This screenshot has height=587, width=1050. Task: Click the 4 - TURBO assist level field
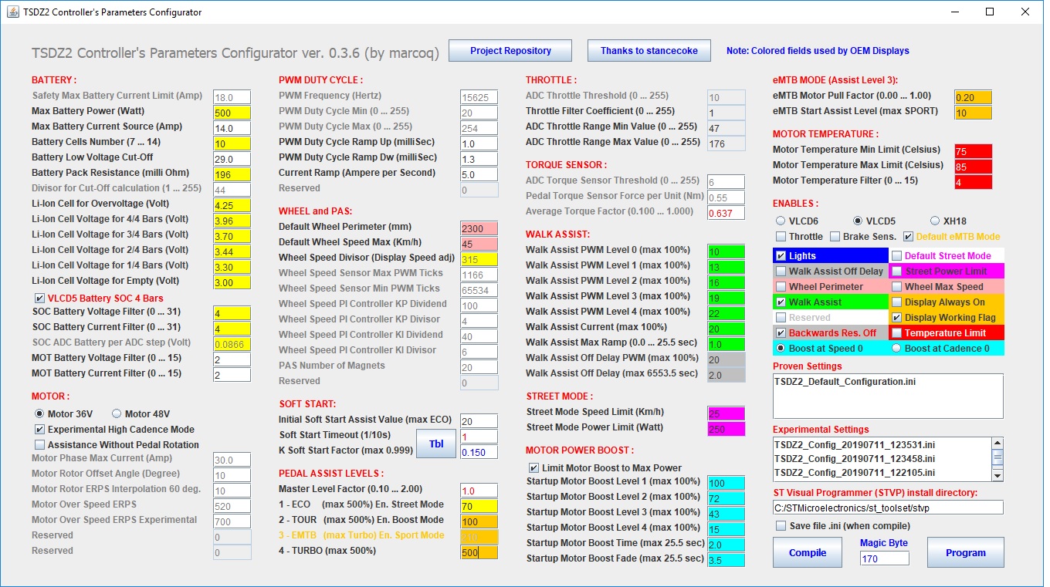tap(479, 552)
